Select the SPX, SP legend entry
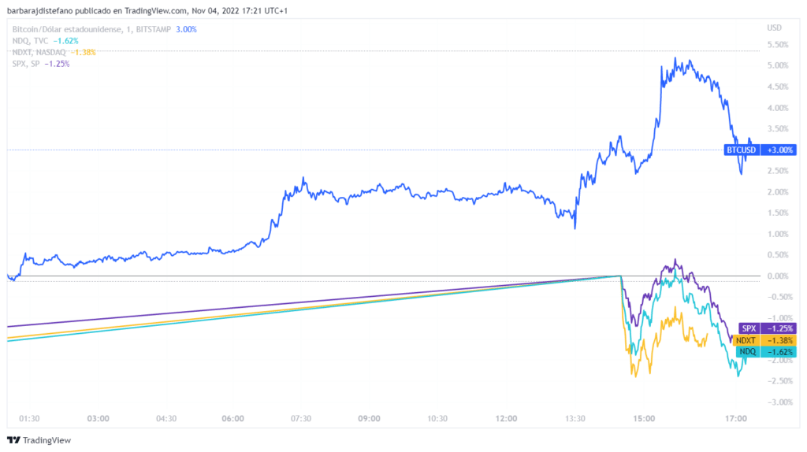This screenshot has width=807, height=452. click(26, 64)
